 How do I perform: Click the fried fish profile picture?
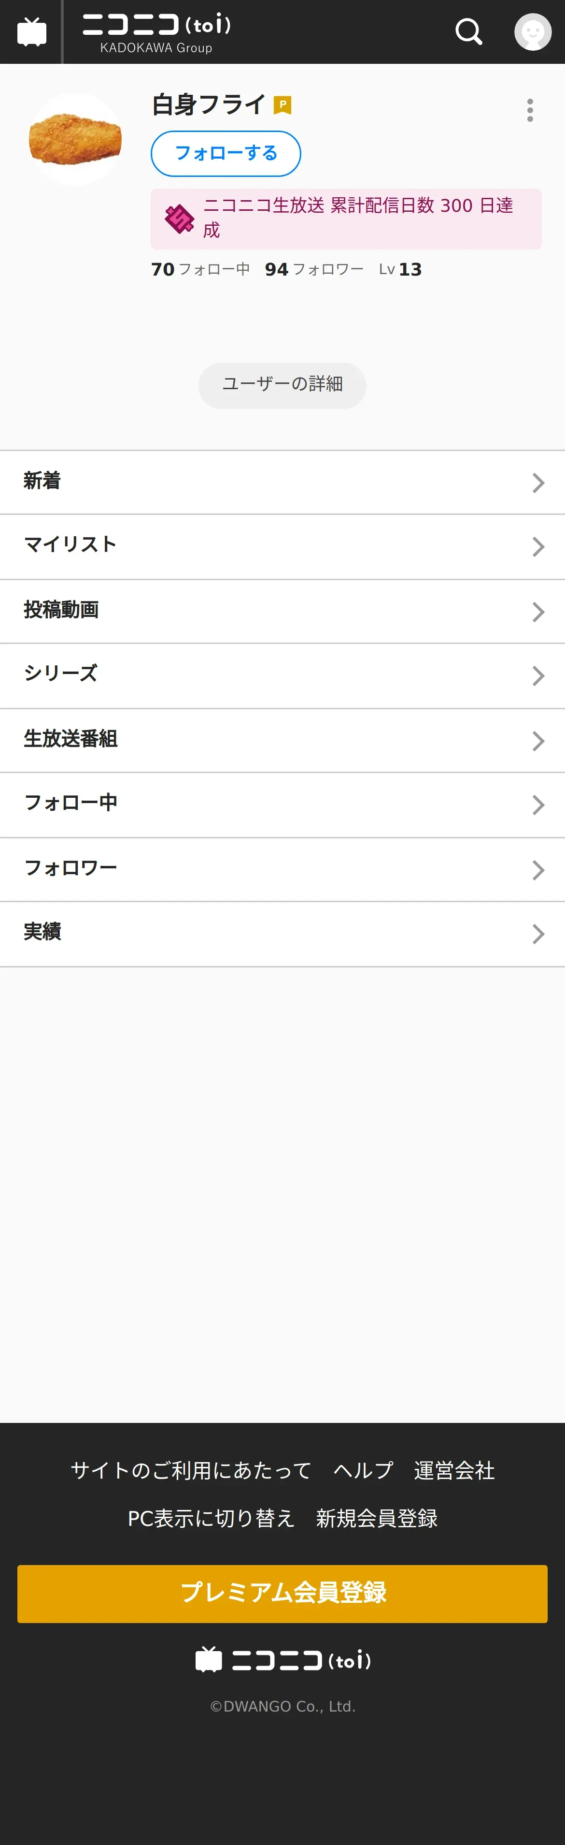(75, 140)
